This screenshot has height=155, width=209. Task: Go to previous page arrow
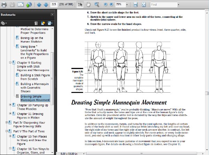(39, 5)
